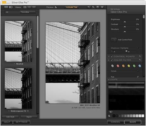Switch to split preview view
The height and width of the screenshot is (126, 146).
[30, 7]
